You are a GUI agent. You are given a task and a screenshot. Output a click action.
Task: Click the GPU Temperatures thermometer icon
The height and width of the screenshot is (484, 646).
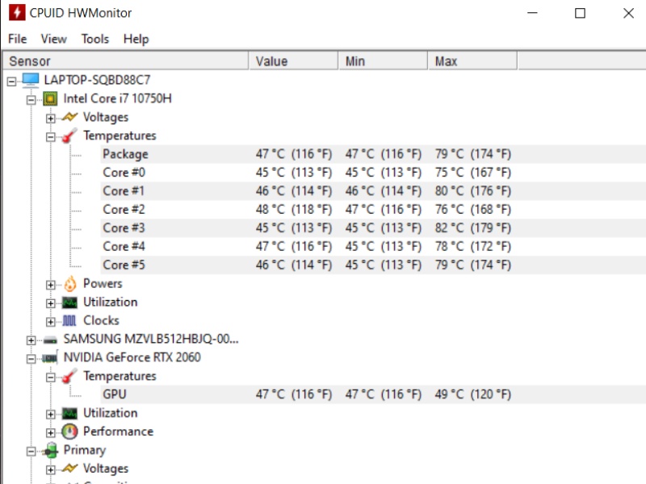click(69, 376)
